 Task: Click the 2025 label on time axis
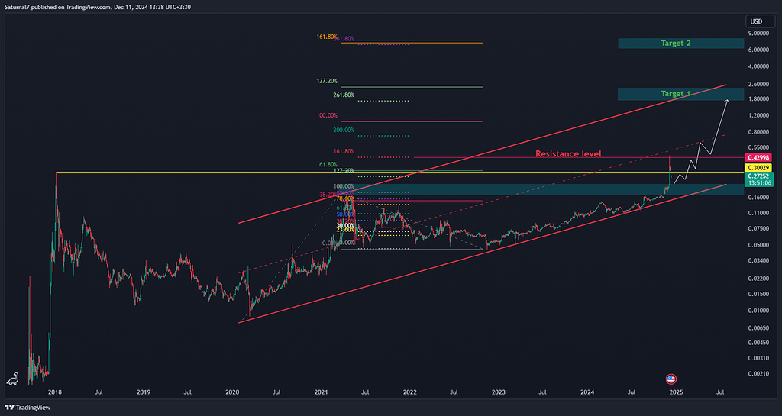coord(676,392)
